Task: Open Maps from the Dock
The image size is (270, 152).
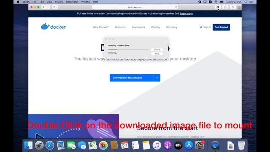Action: (93, 145)
